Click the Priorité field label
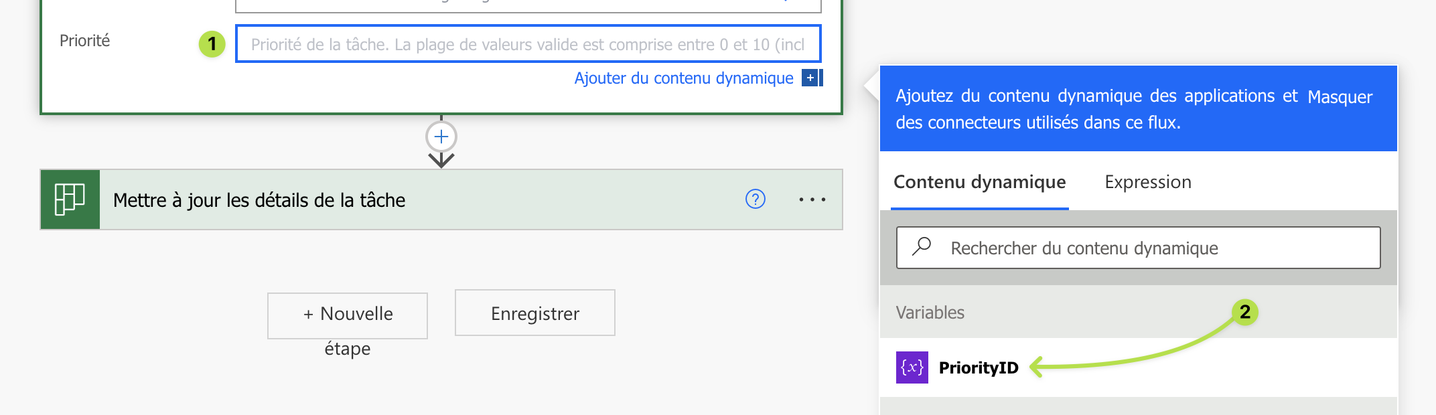This screenshot has width=1436, height=415. (84, 41)
